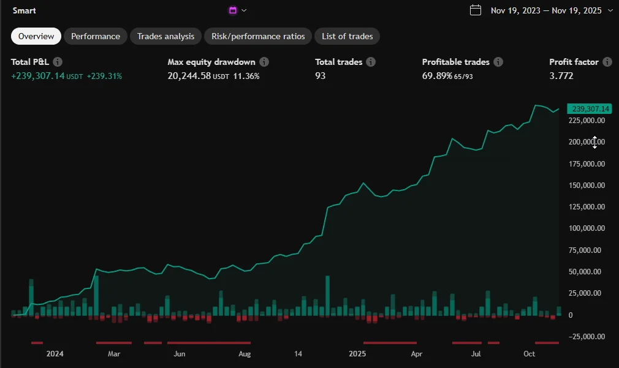619x368 pixels.
Task: Click the long red drawdown marker between Jun and Aug
Action: (208, 342)
